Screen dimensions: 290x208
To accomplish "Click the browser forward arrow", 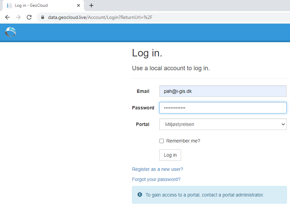I will click(18, 17).
